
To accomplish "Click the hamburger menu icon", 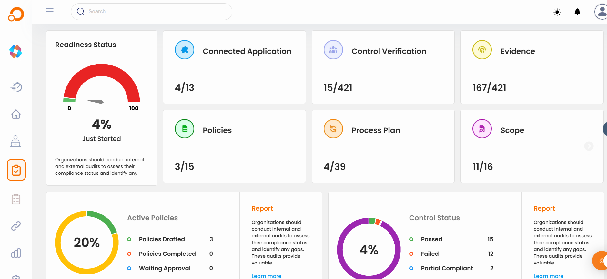I will (x=50, y=12).
